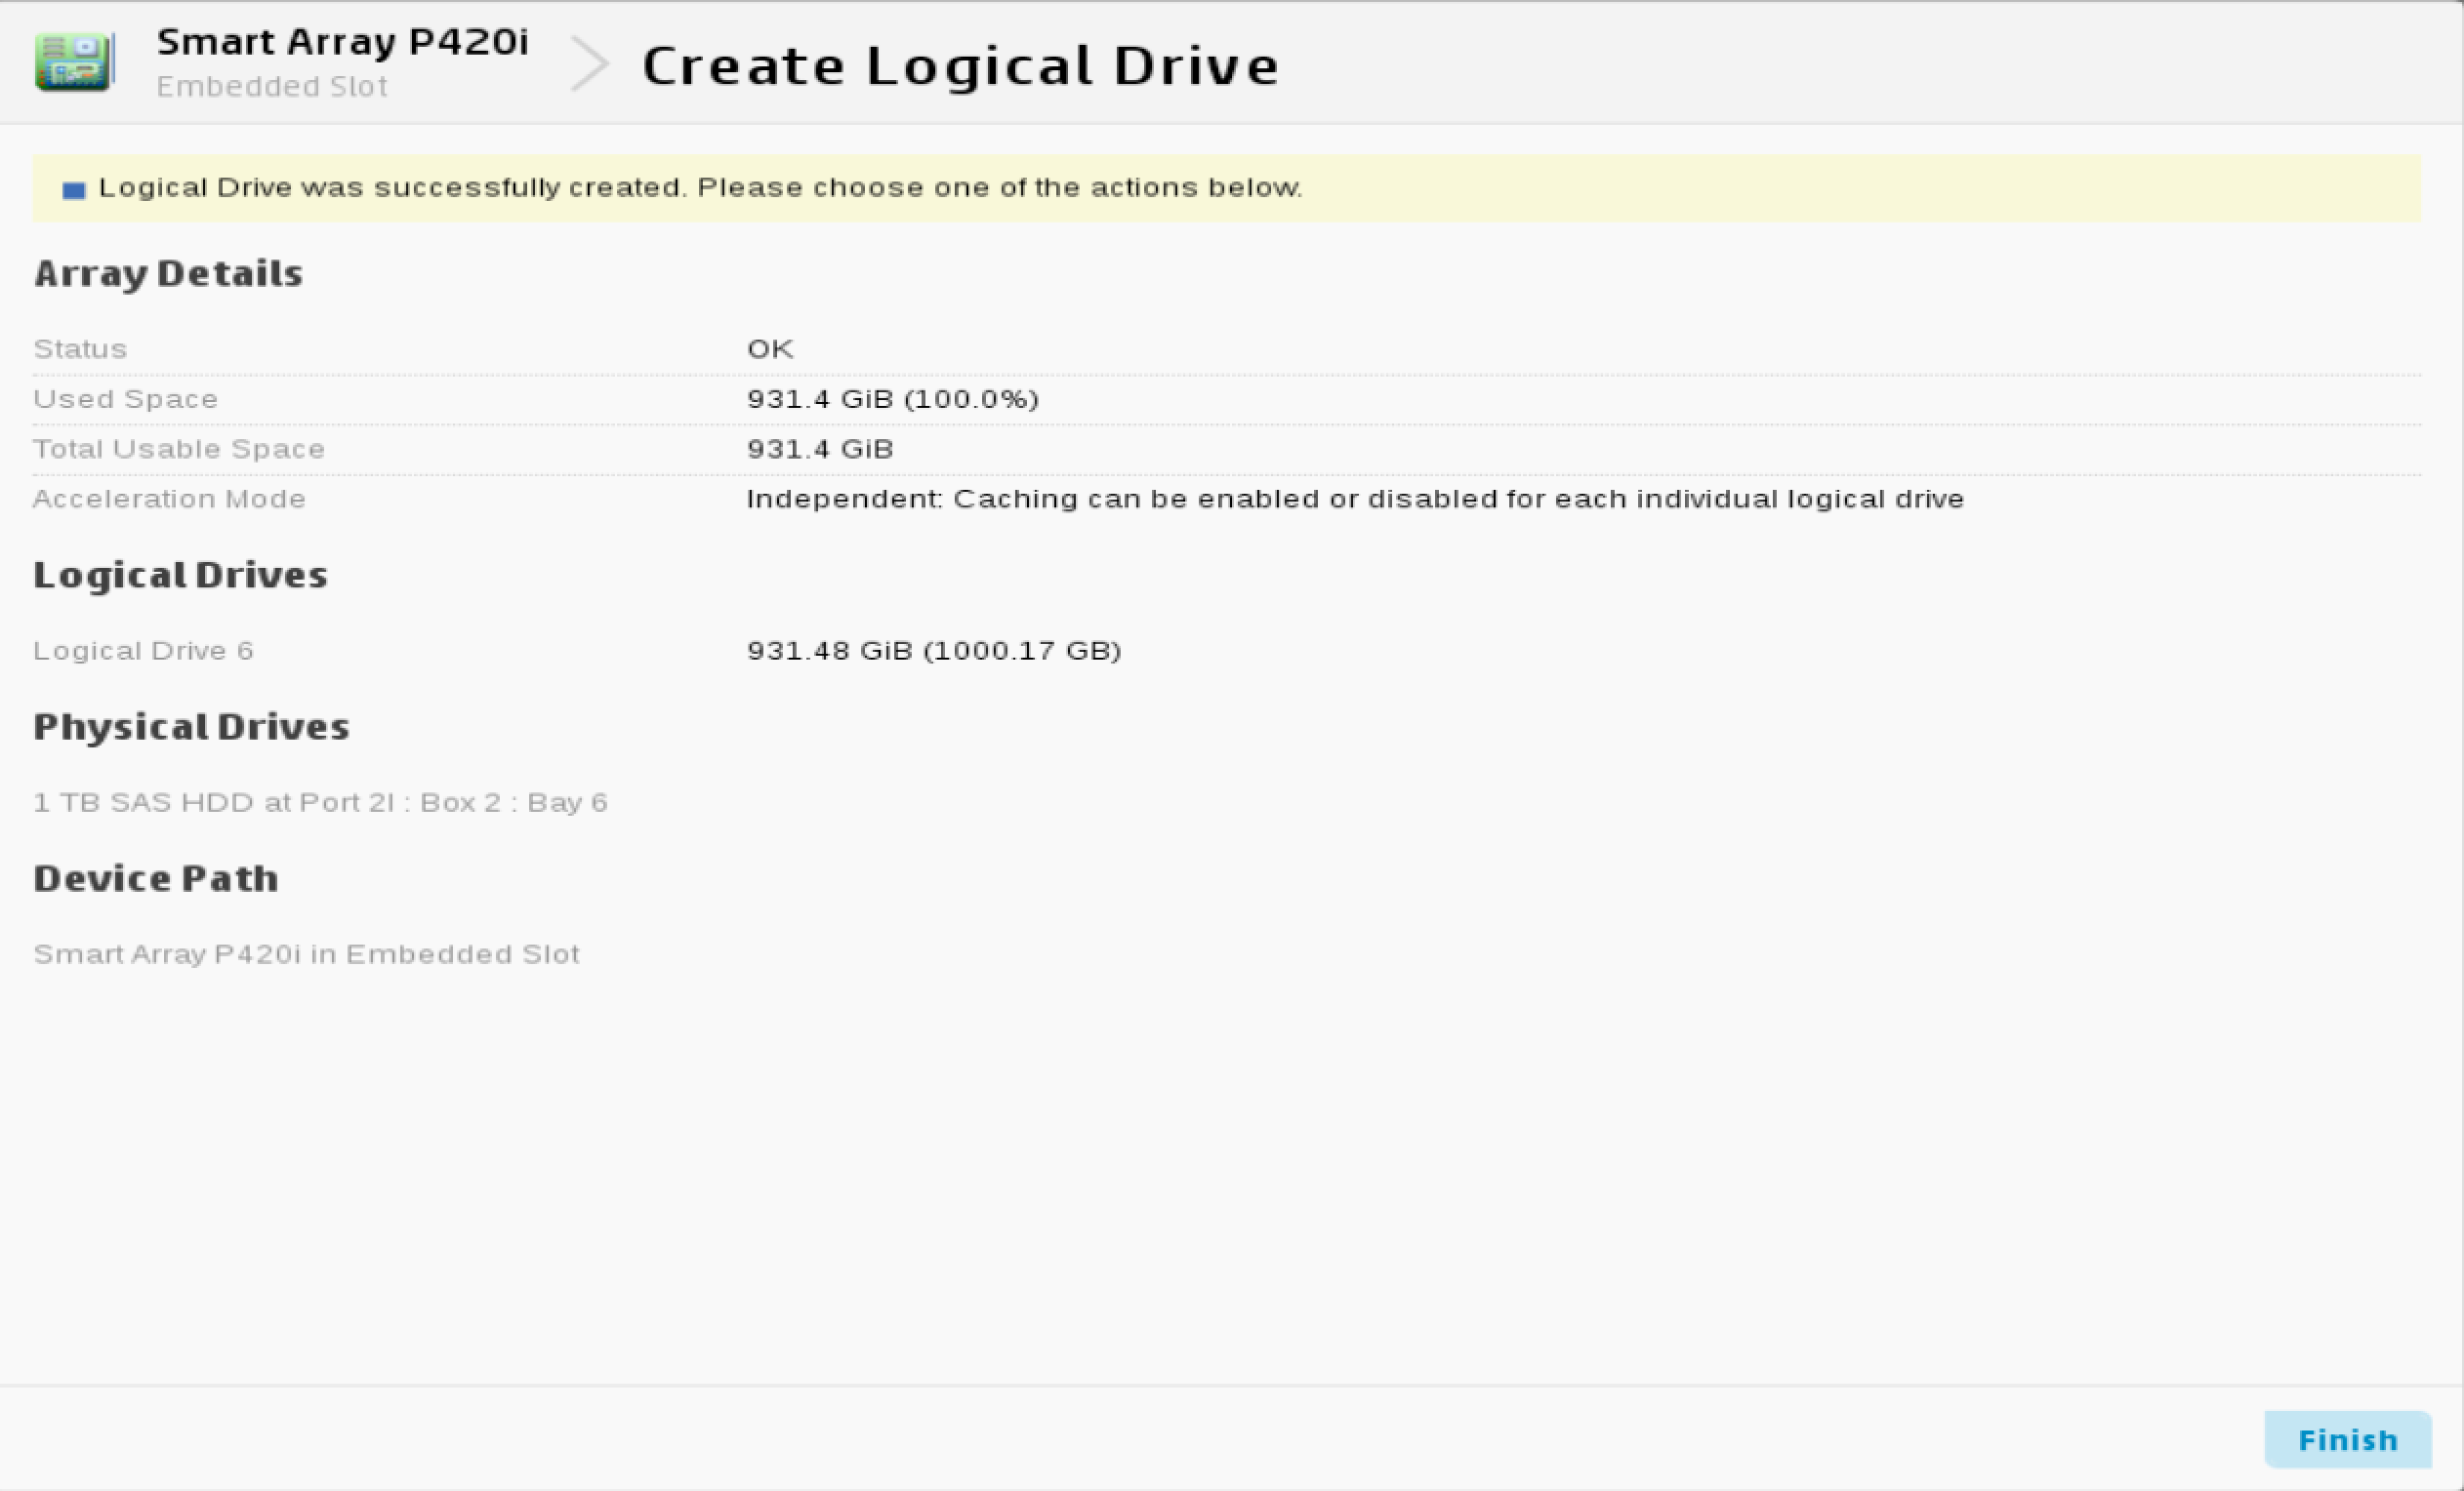Click the Smart Array P420i title
Screen dimensions: 2464x1491
click(x=342, y=42)
